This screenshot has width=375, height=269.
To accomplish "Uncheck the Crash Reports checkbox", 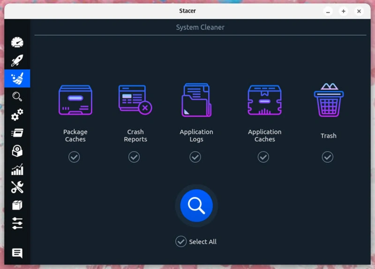I will click(x=134, y=157).
